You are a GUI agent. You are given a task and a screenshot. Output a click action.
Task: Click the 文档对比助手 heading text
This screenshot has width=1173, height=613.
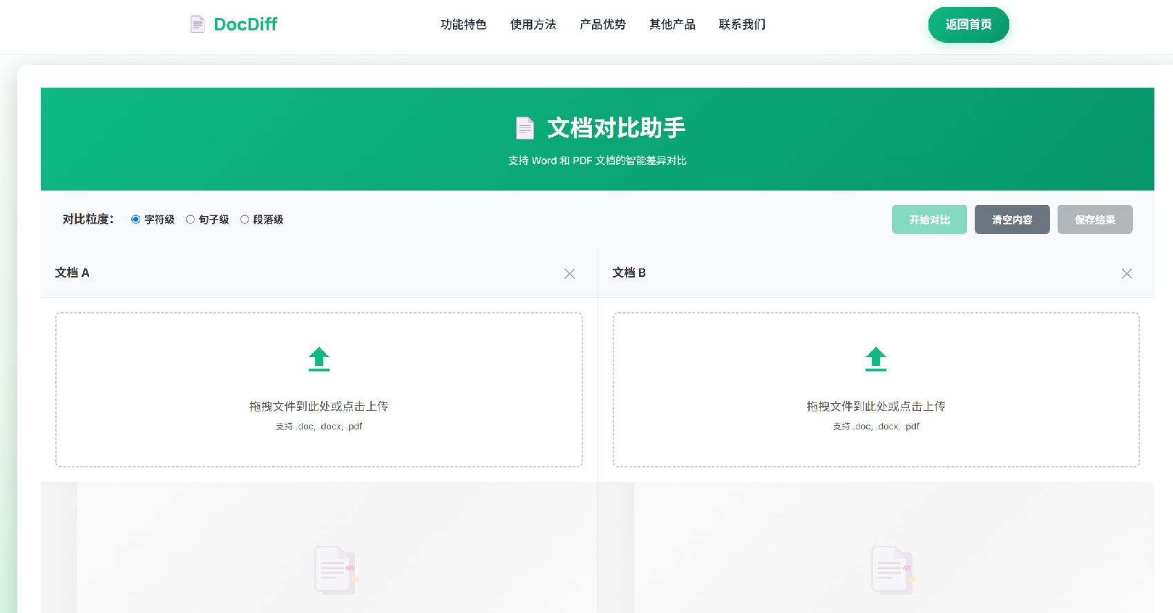[x=616, y=128]
